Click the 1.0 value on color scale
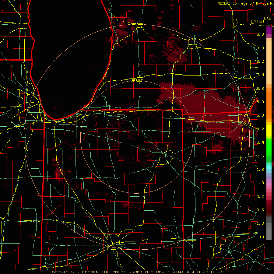Image resolution: width=274 pixels, height=274 pixels. point(260,183)
